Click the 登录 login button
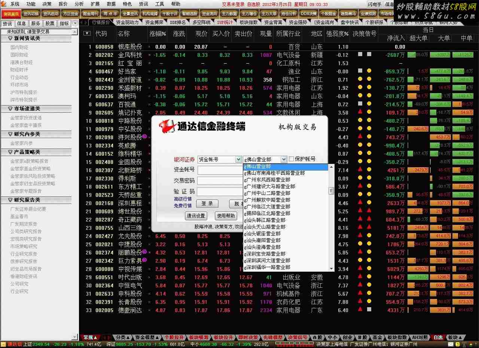Image resolution: width=479 pixels, height=348 pixels. click(207, 204)
